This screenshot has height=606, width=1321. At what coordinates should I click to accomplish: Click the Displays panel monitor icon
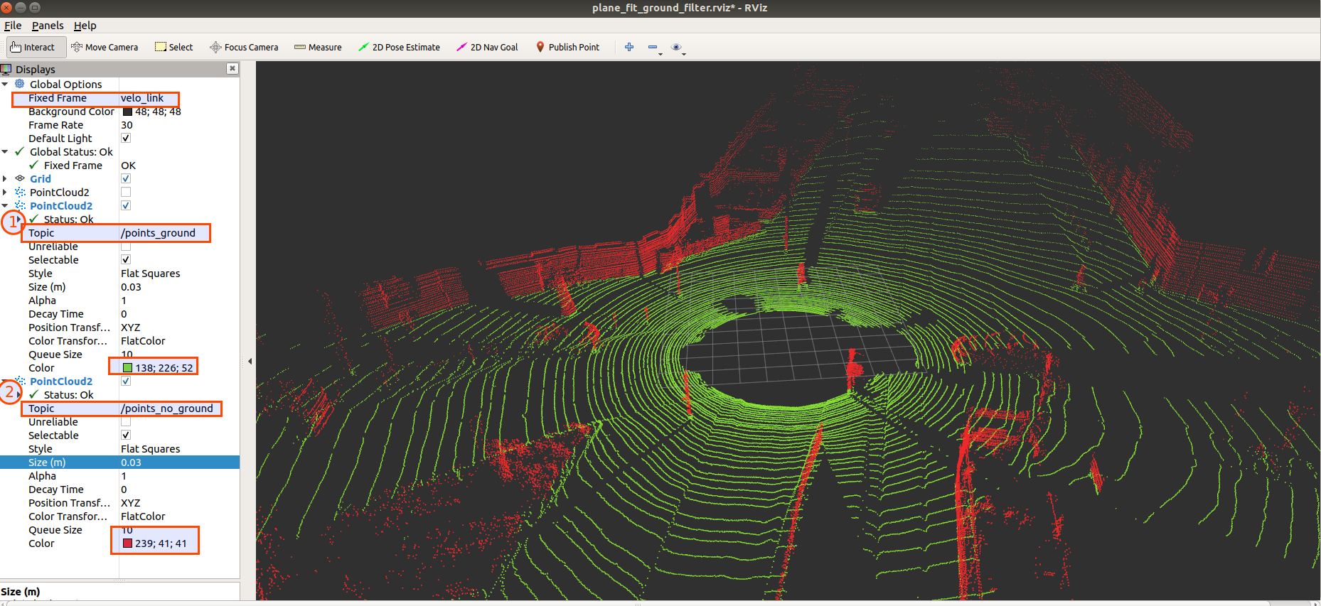6,69
